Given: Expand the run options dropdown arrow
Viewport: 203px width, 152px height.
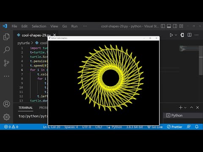Looking at the screenshot, I should point(176,35).
